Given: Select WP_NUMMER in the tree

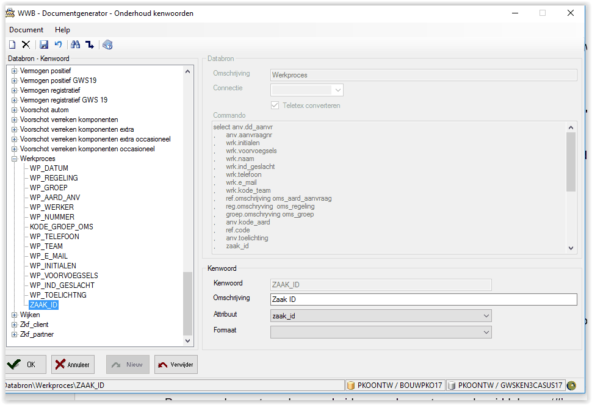Looking at the screenshot, I should pyautogui.click(x=52, y=217).
